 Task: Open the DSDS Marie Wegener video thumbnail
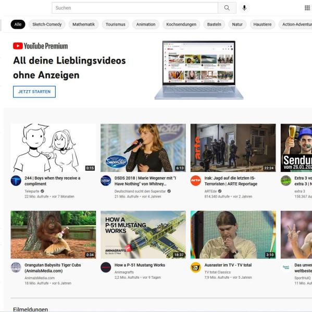(x=143, y=148)
